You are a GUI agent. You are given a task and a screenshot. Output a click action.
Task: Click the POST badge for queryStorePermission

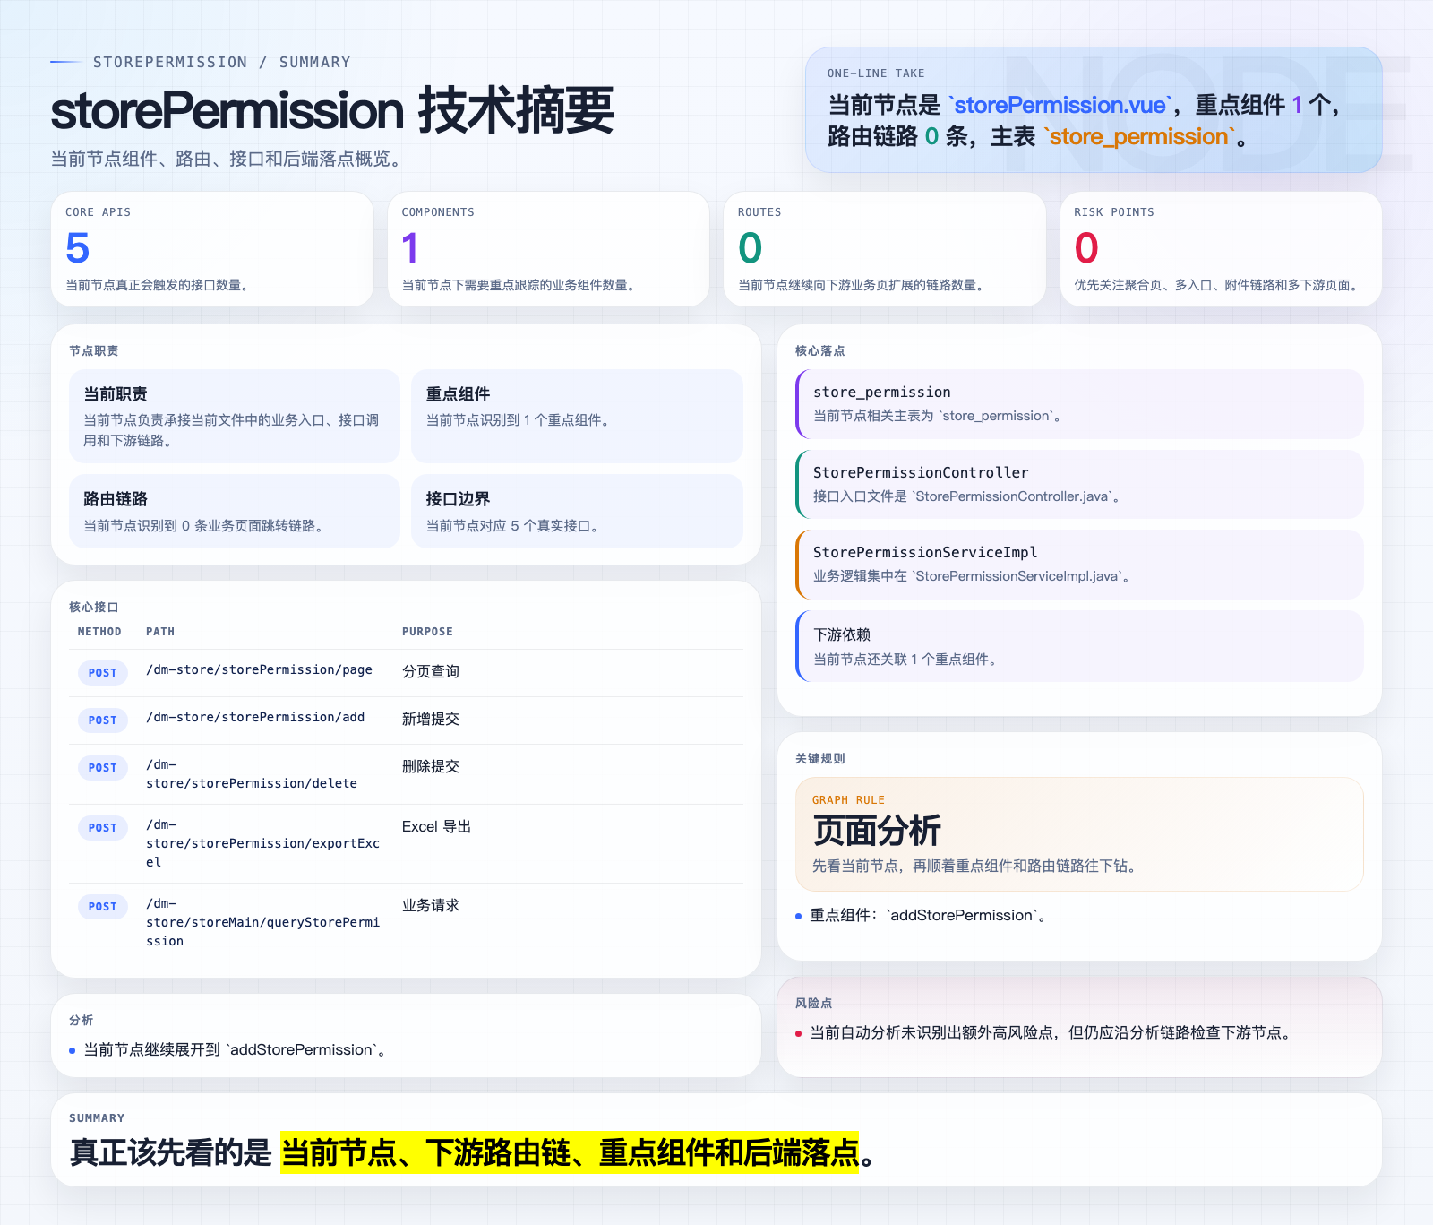[103, 907]
